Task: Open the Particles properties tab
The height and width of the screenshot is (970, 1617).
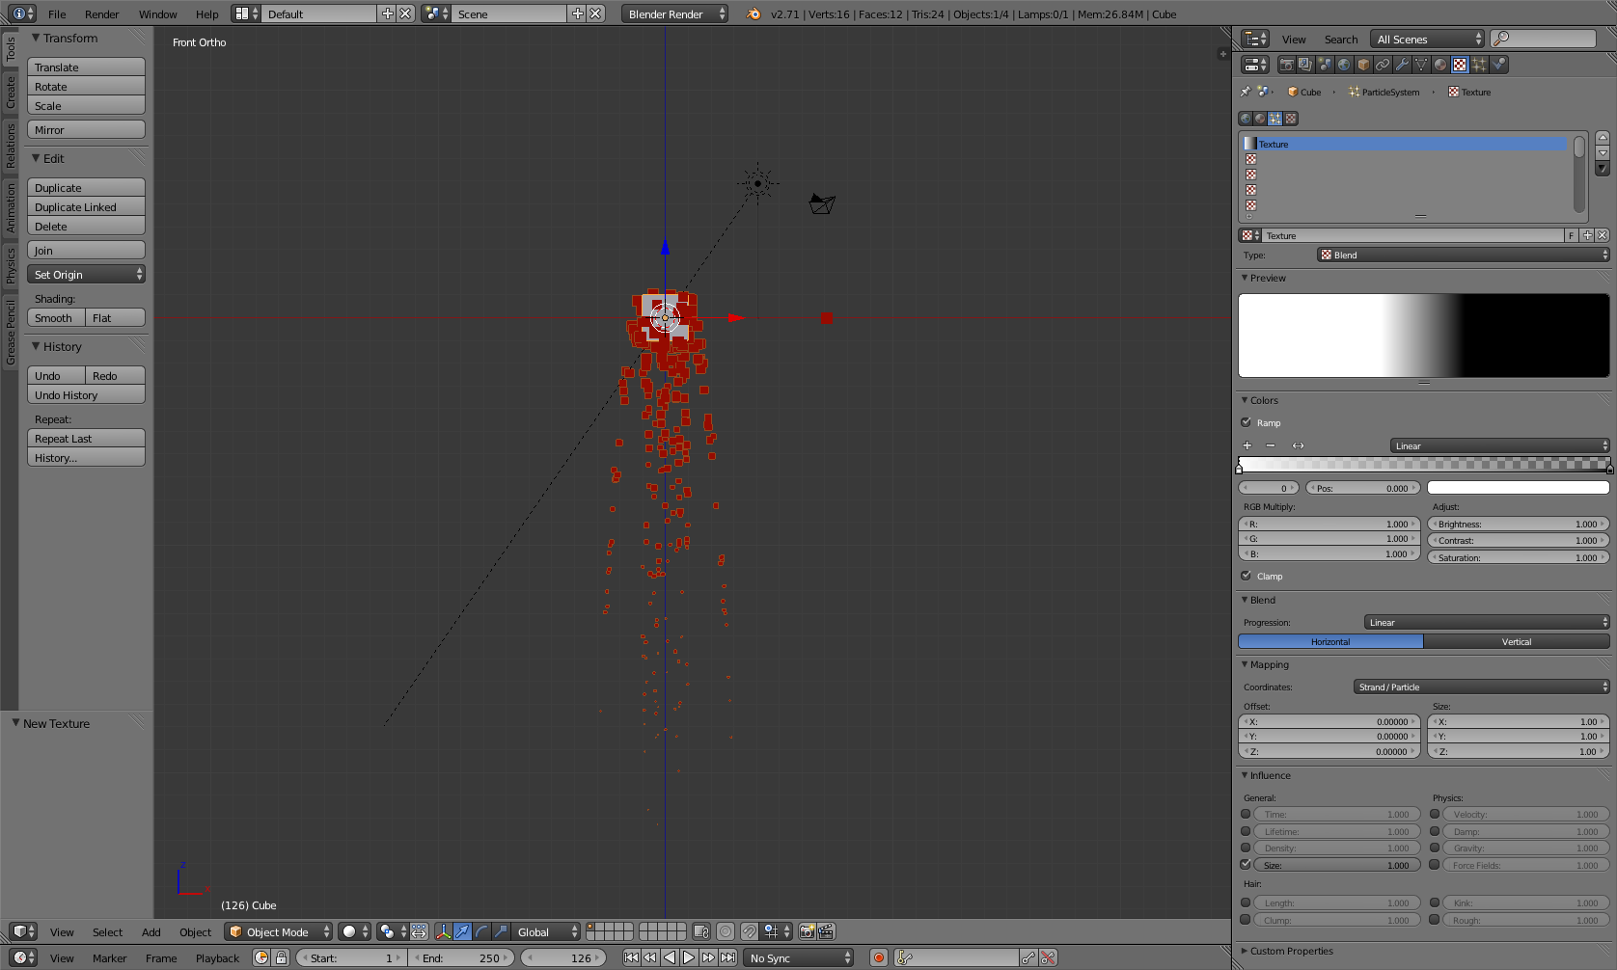Action: click(1479, 65)
